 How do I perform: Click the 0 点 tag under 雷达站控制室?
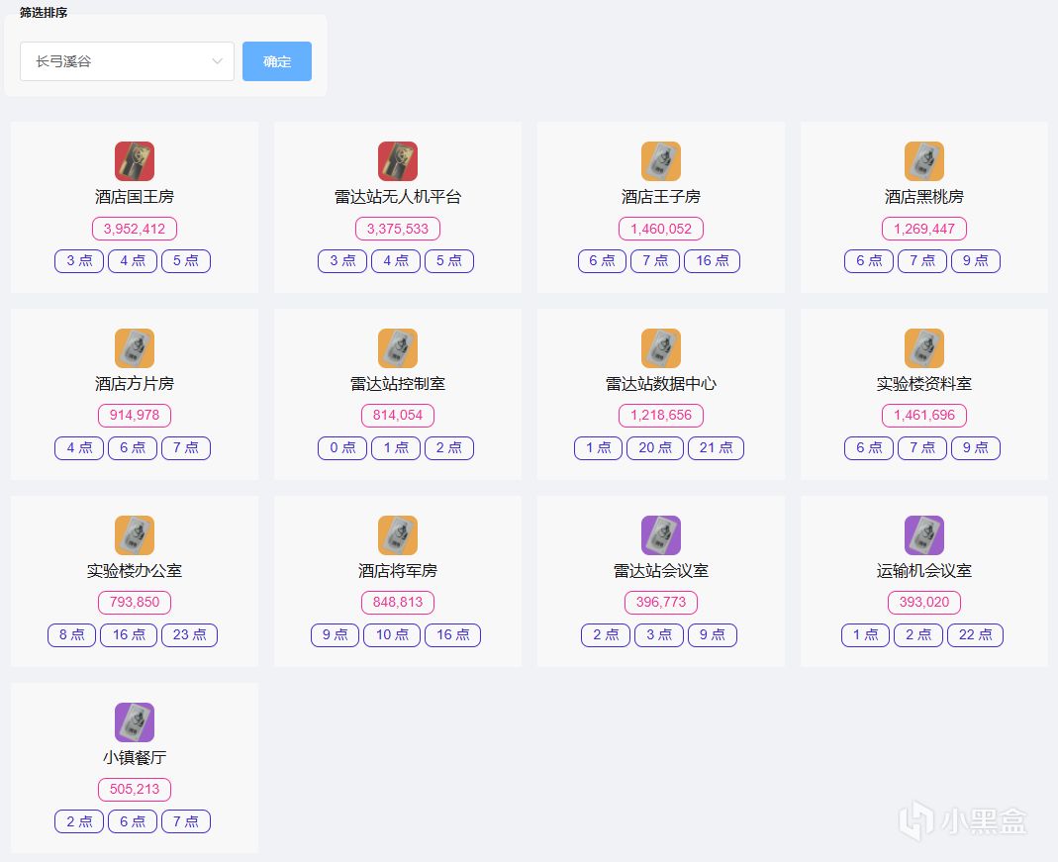point(342,448)
